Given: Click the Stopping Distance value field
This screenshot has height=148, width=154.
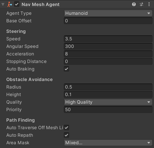Looking at the screenshot, I should [x=108, y=61].
